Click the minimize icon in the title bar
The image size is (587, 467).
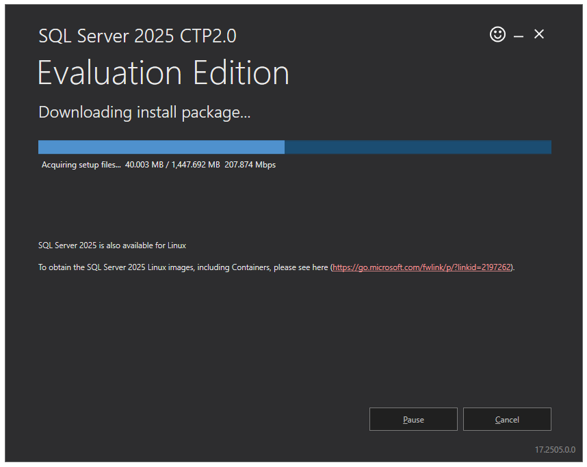(518, 34)
